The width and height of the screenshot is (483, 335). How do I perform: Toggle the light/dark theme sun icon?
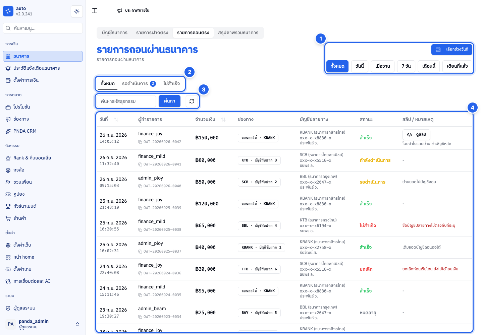pos(77,11)
